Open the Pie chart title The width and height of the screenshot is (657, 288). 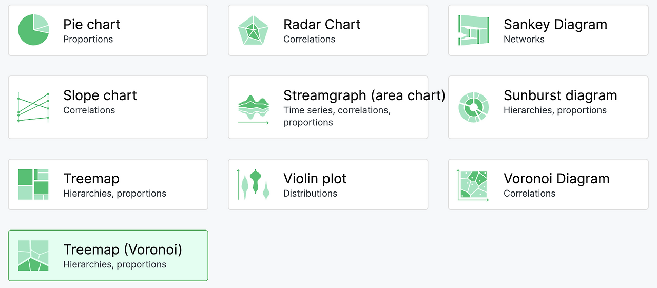pos(92,24)
